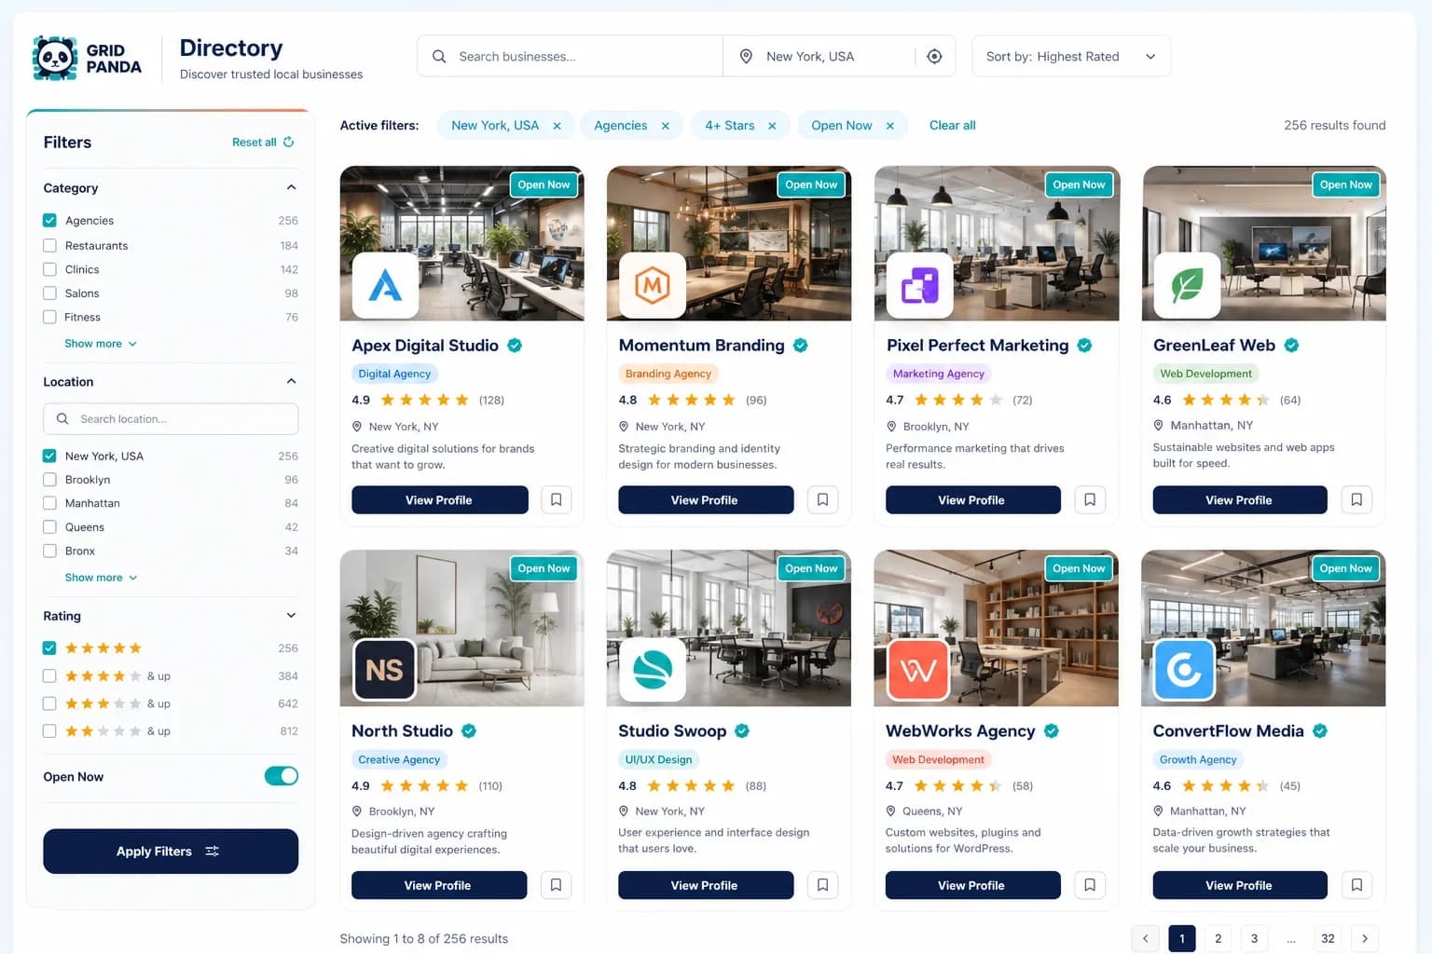1432x954 pixels.
Task: Click the Search businesses input field
Action: coord(569,56)
